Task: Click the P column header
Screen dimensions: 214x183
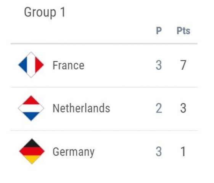Action: coord(159,30)
